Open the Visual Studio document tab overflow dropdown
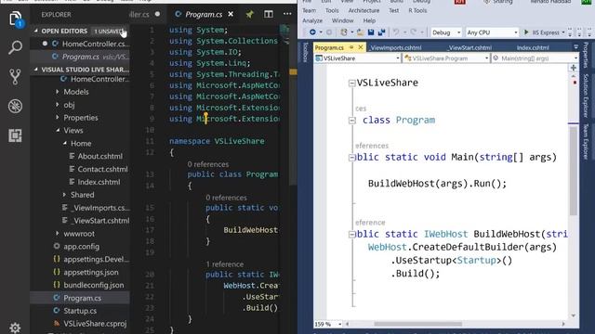The width and height of the screenshot is (595, 334). pyautogui.click(x=575, y=47)
